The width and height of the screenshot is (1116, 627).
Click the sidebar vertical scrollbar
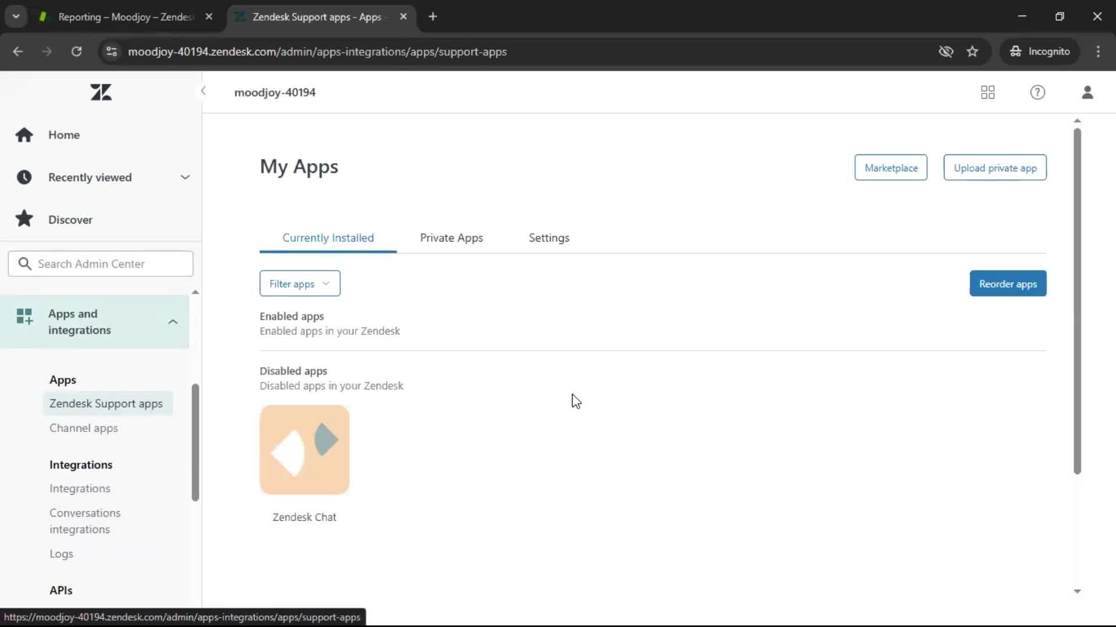point(195,442)
